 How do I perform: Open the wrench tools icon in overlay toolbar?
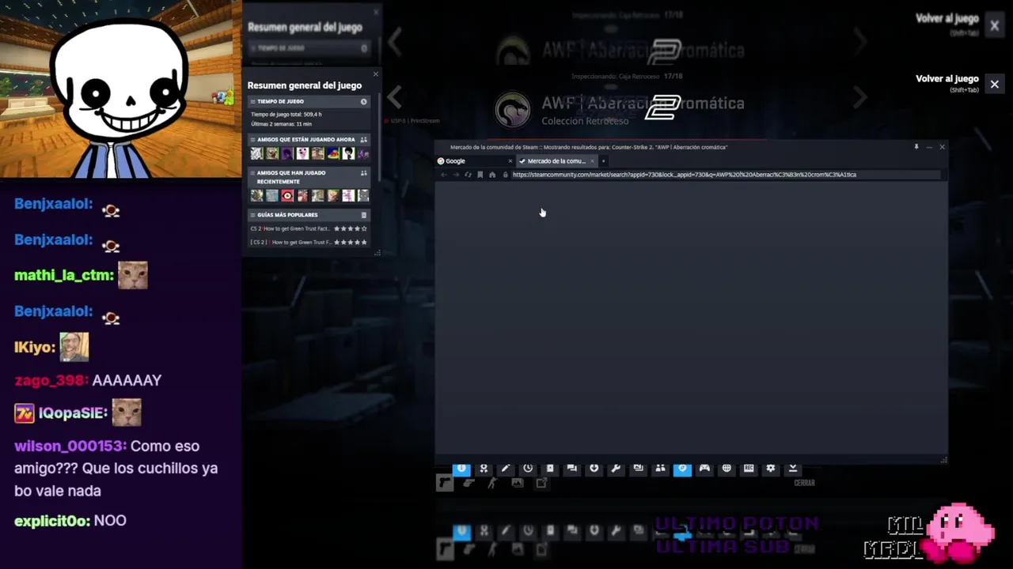616,469
